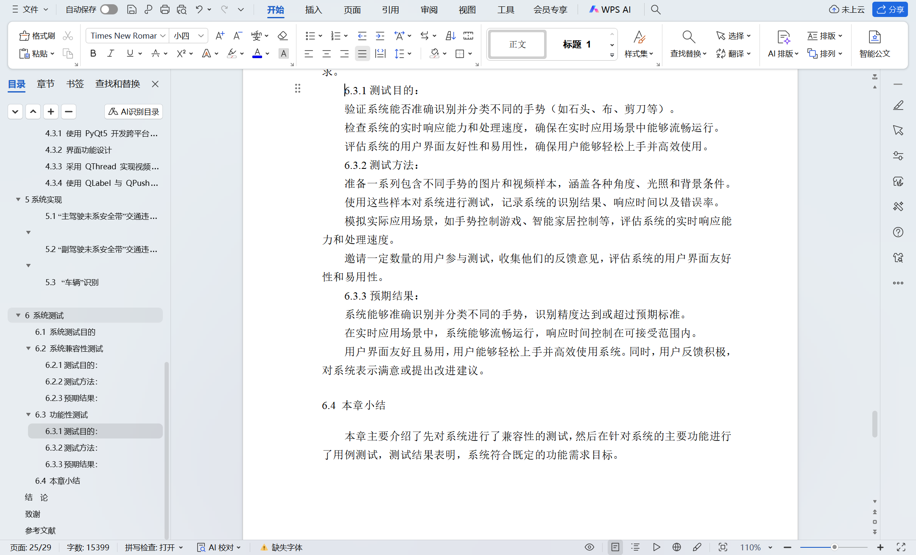Open the search magnifier in title bar

point(656,9)
